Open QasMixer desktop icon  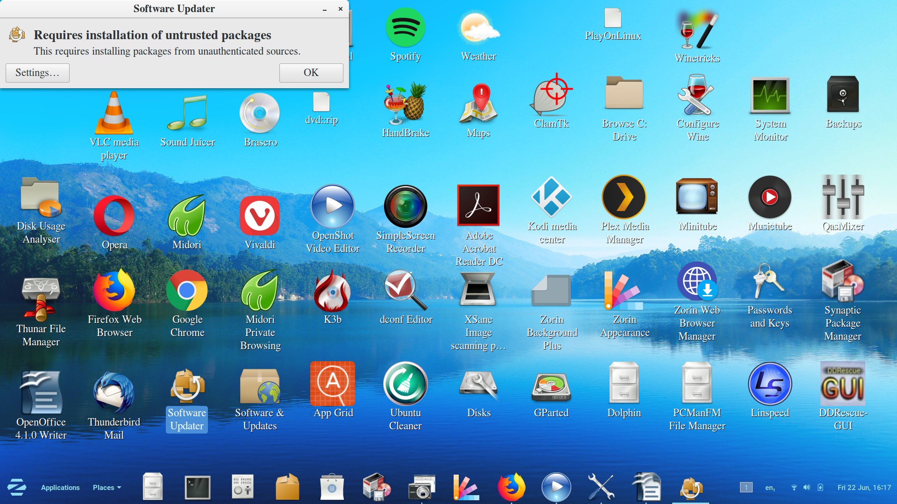click(843, 198)
